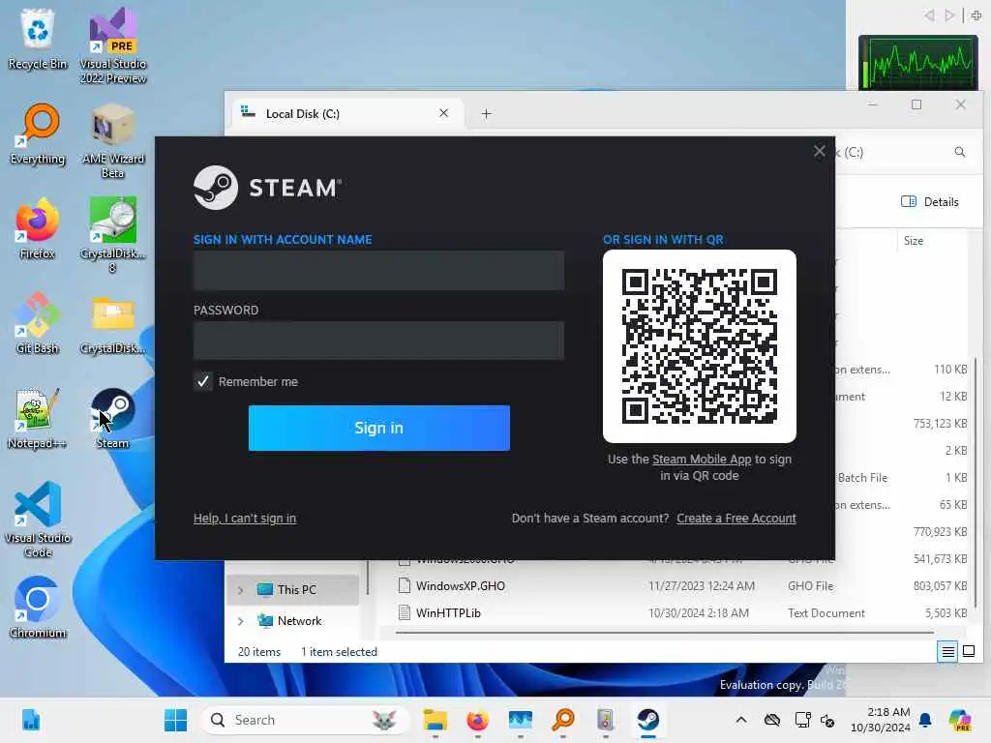Open the Windows Start menu

coord(175,720)
